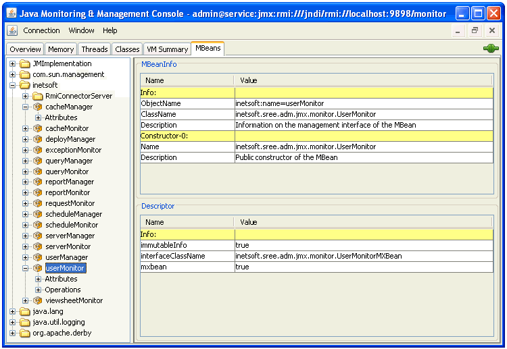The width and height of the screenshot is (507, 349).
Task: Click the java.util.logging folder icon
Action: 25,322
